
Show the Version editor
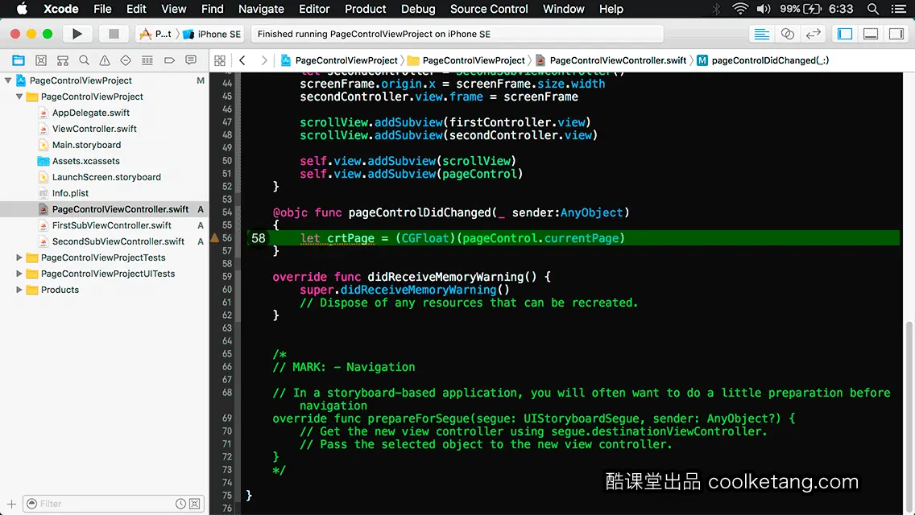pos(813,34)
